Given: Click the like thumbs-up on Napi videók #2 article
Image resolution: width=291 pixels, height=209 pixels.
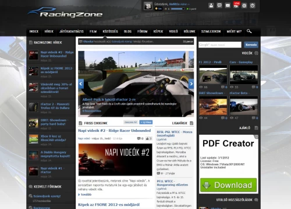Looking at the screenshot, I should click(x=148, y=138).
